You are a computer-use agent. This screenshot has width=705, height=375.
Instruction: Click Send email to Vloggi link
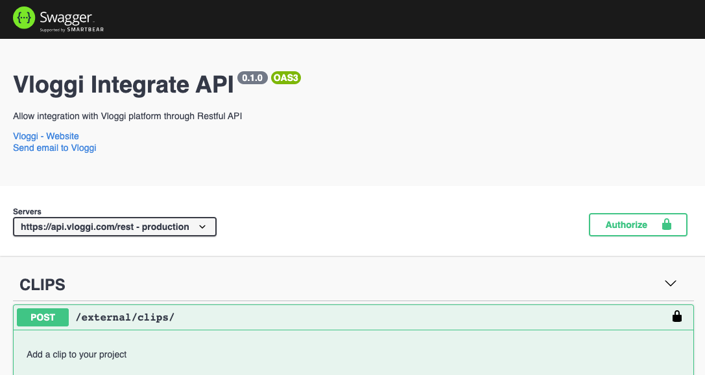pos(54,148)
